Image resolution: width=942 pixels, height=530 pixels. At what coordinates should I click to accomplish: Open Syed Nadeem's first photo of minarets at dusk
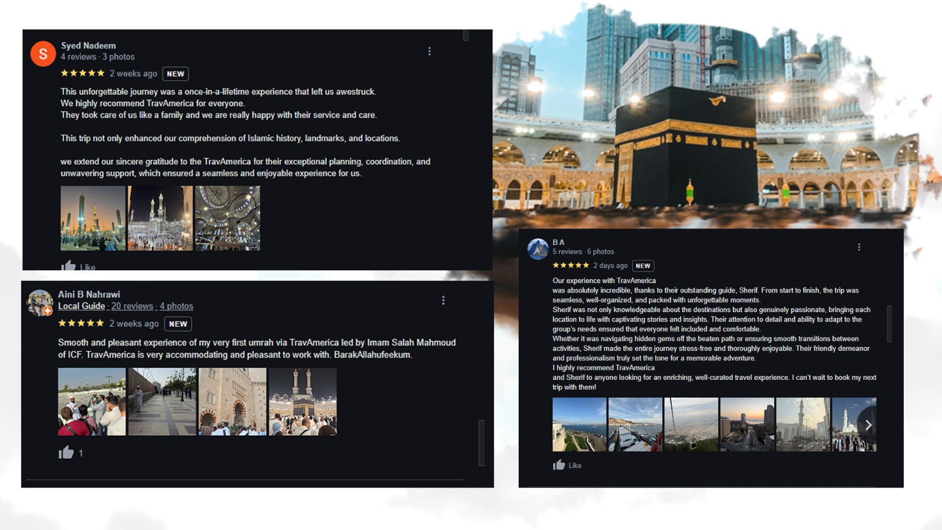tap(93, 218)
